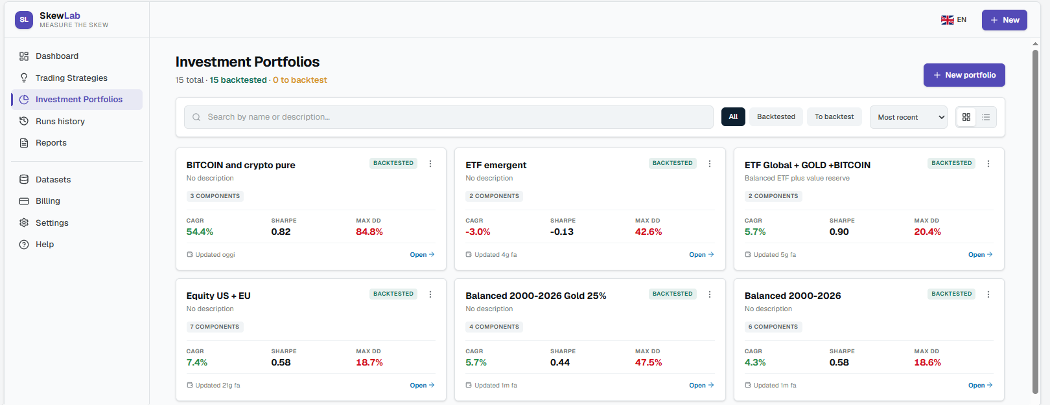The height and width of the screenshot is (405, 1050).
Task: Click the UK flag language icon
Action: pos(947,20)
